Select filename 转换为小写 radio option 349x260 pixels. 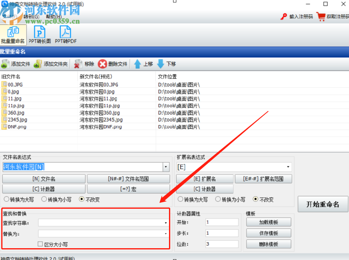pos(44,199)
